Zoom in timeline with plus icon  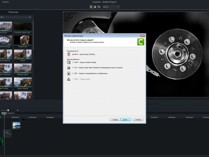[x=18, y=110]
